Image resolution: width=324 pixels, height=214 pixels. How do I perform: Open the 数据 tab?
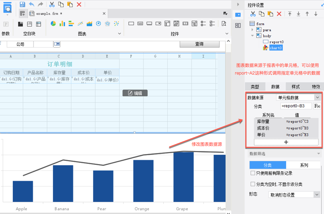[x=275, y=87]
